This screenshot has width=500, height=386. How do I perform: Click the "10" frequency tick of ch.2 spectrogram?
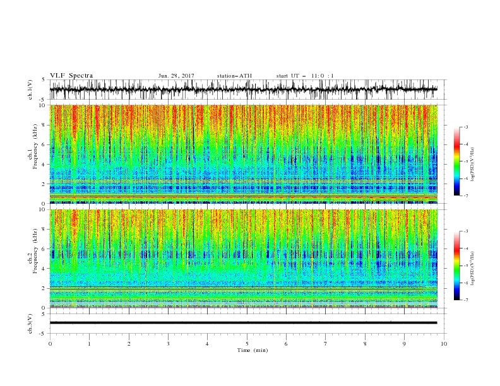tap(42, 209)
